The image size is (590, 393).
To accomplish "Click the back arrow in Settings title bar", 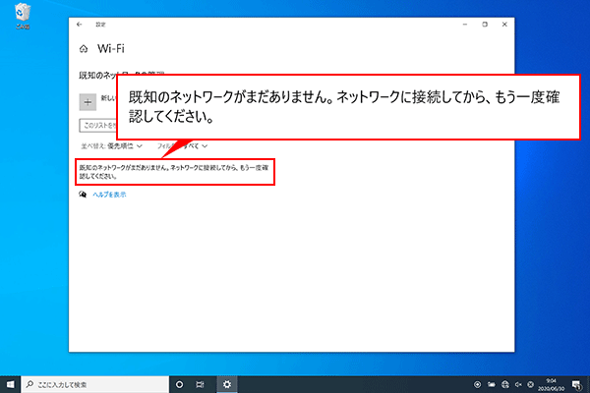I will tap(80, 24).
